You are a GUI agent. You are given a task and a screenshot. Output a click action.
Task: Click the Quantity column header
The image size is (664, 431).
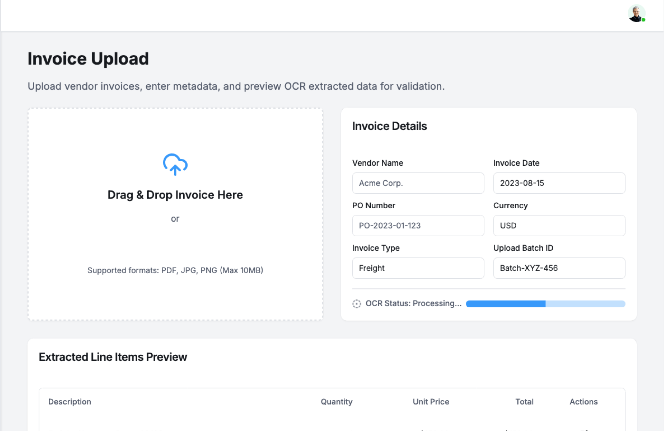click(336, 402)
